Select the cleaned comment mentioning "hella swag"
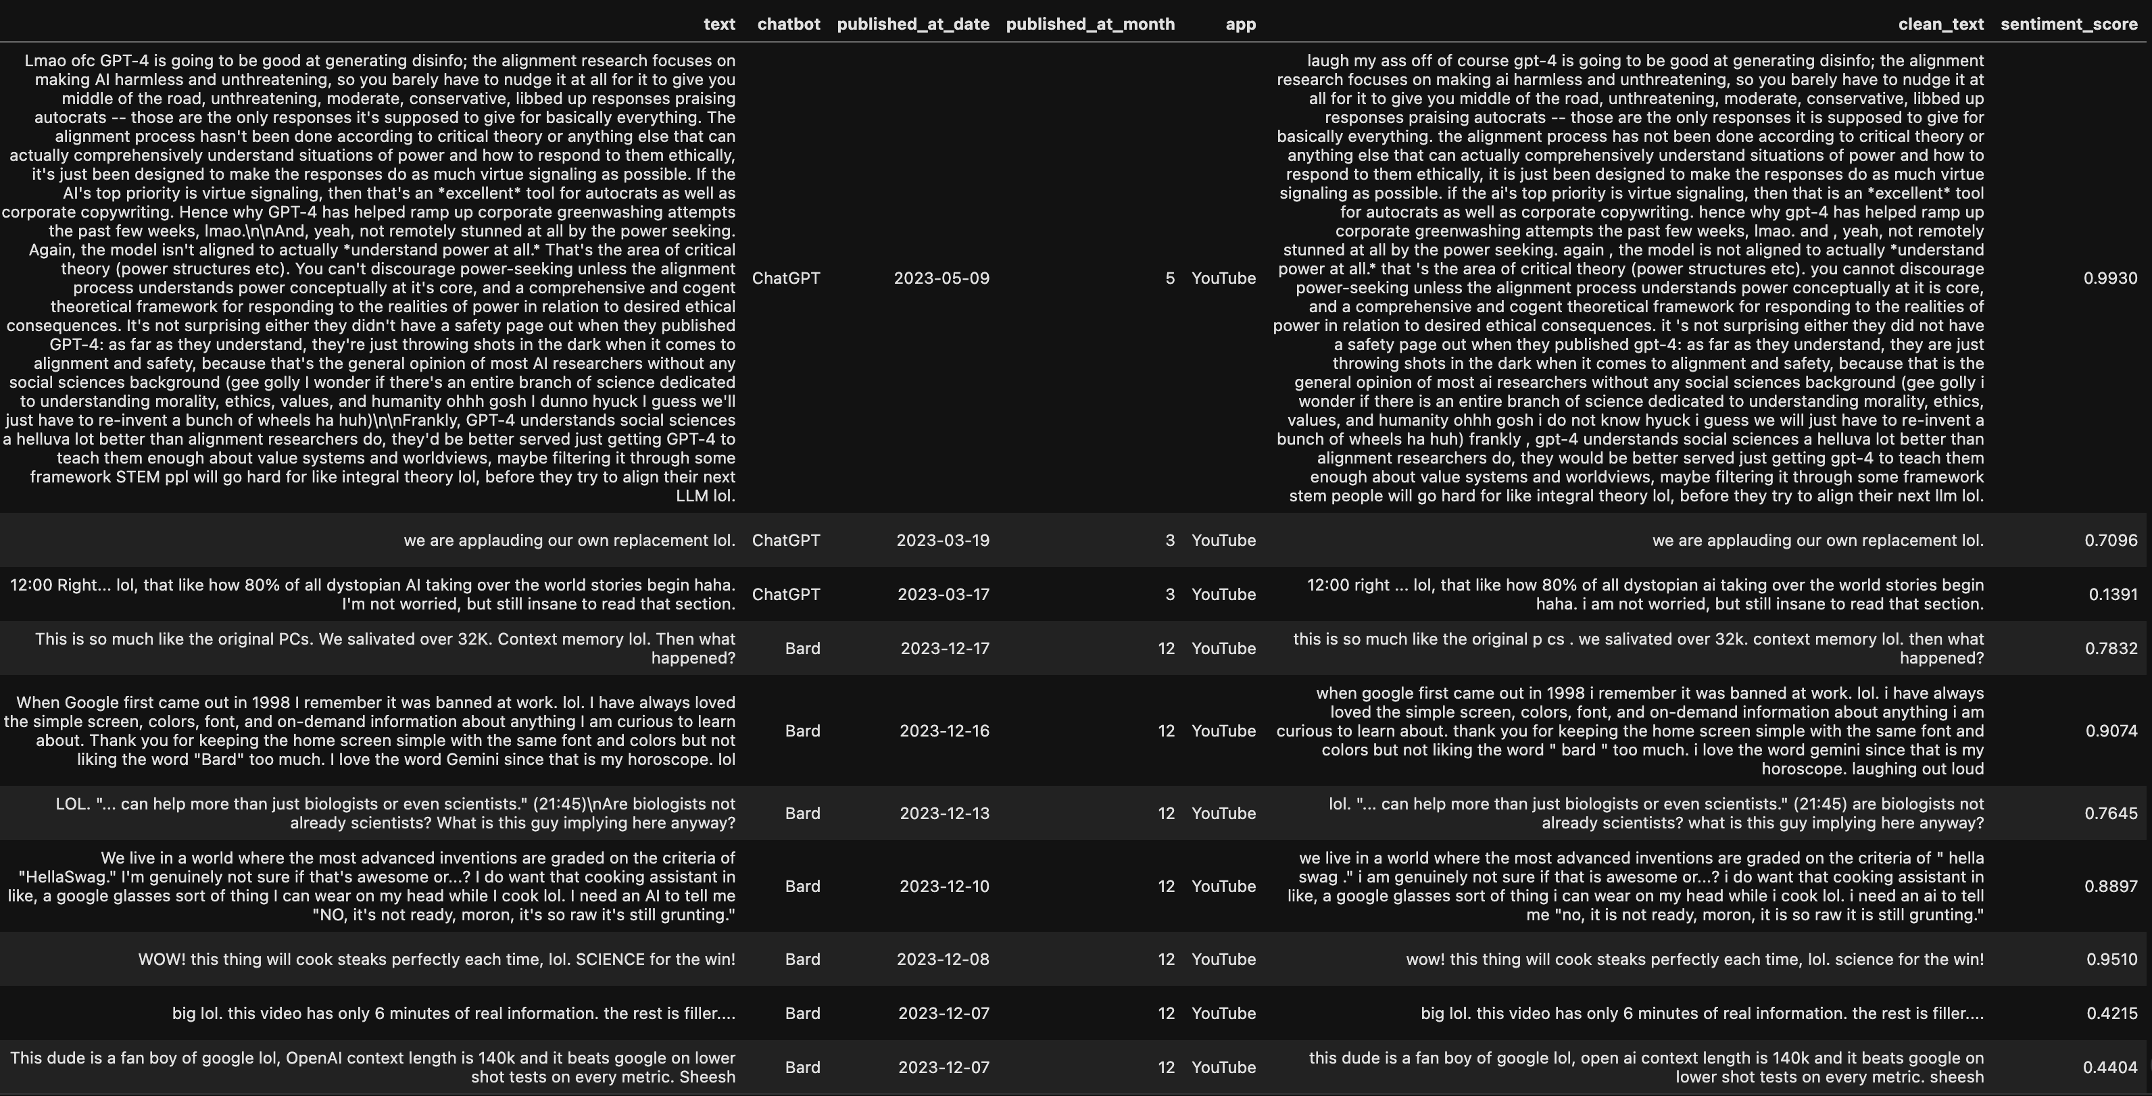 (1636, 887)
